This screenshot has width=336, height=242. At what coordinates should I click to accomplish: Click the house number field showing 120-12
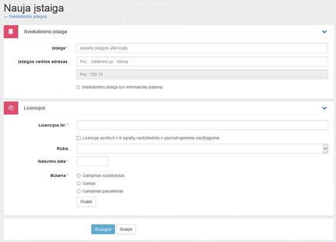coord(202,74)
